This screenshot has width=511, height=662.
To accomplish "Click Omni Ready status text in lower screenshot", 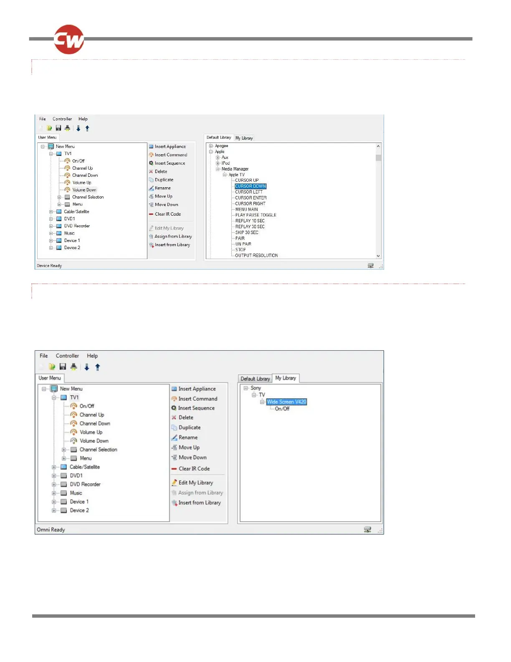I will click(51, 530).
